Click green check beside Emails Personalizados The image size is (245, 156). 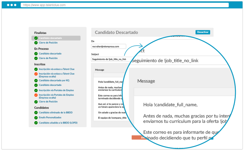pyautogui.click(x=36, y=118)
